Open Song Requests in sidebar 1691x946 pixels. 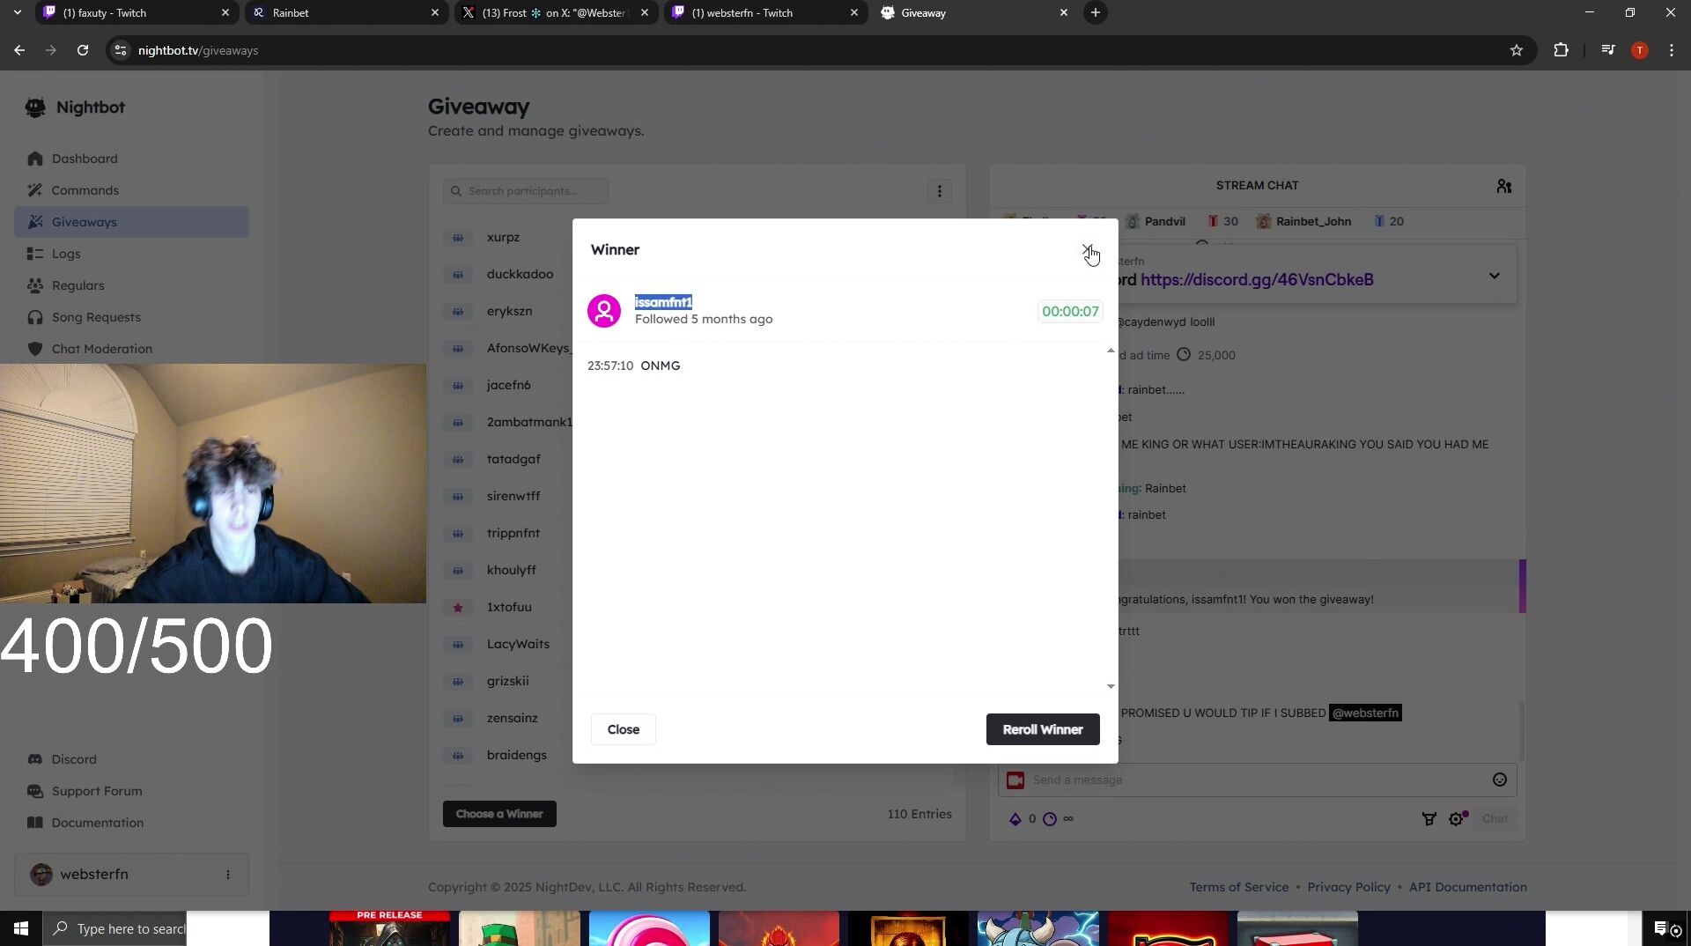coord(132,317)
